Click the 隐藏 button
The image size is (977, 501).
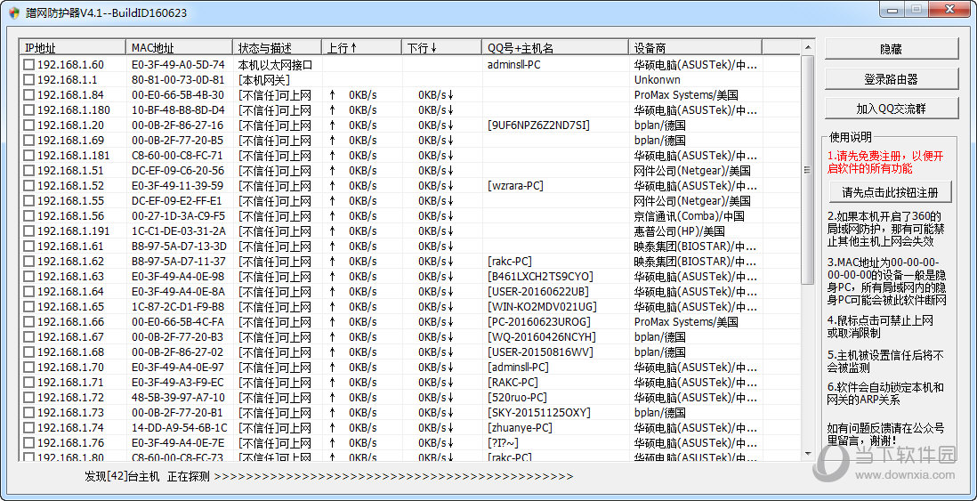pos(891,49)
